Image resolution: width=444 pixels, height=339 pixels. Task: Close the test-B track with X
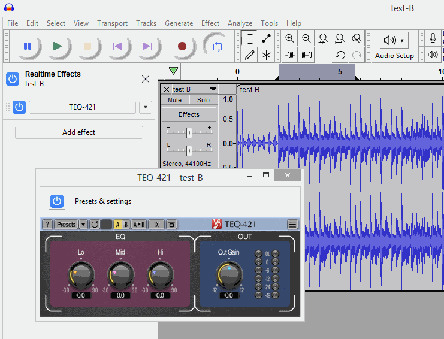(167, 89)
